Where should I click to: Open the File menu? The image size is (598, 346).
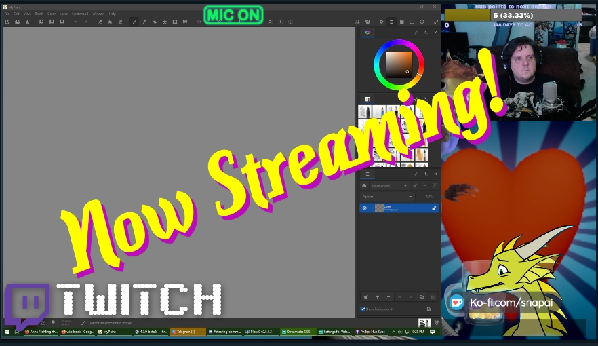[7, 14]
